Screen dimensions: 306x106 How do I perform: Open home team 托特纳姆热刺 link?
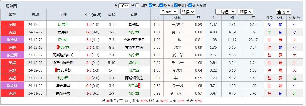[63, 63]
